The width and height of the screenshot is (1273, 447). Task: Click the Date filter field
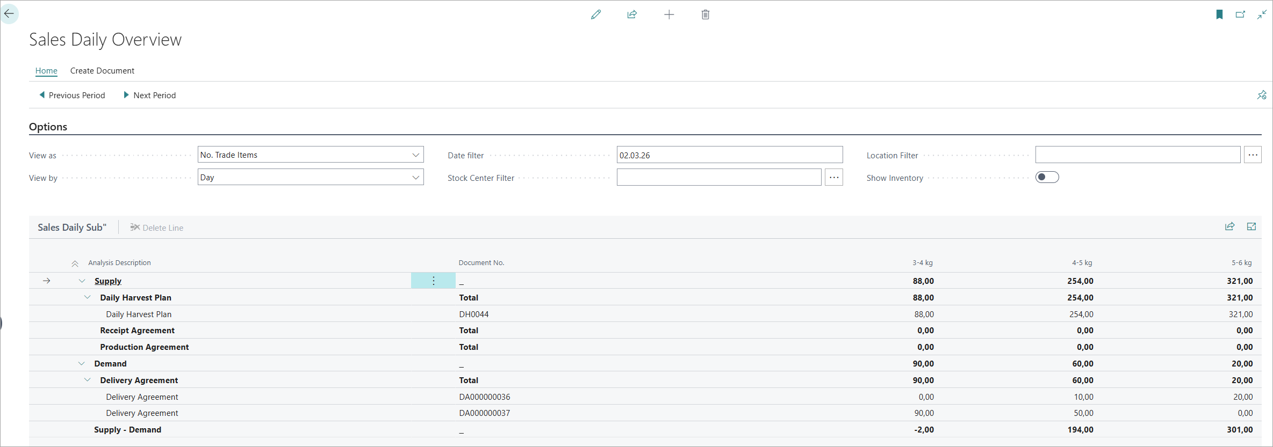(x=730, y=155)
